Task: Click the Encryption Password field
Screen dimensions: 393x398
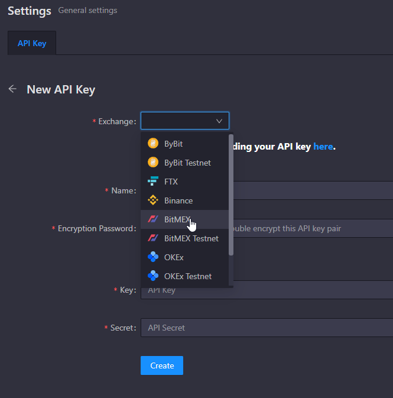Action: (313, 228)
